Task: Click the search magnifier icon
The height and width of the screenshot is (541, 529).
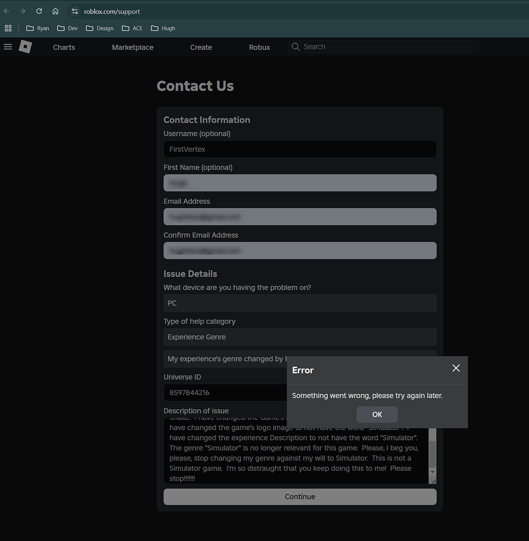Action: 295,47
